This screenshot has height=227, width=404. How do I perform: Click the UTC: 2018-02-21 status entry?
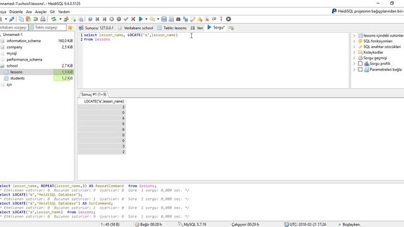click(306, 224)
